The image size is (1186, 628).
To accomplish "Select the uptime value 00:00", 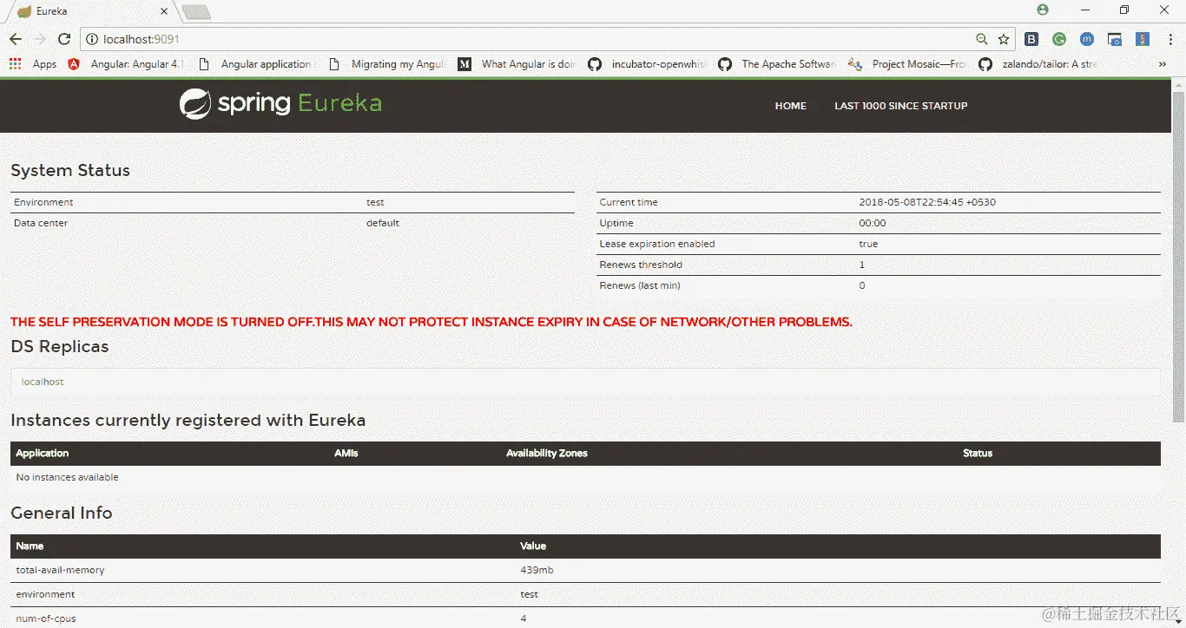I will pyautogui.click(x=873, y=223).
